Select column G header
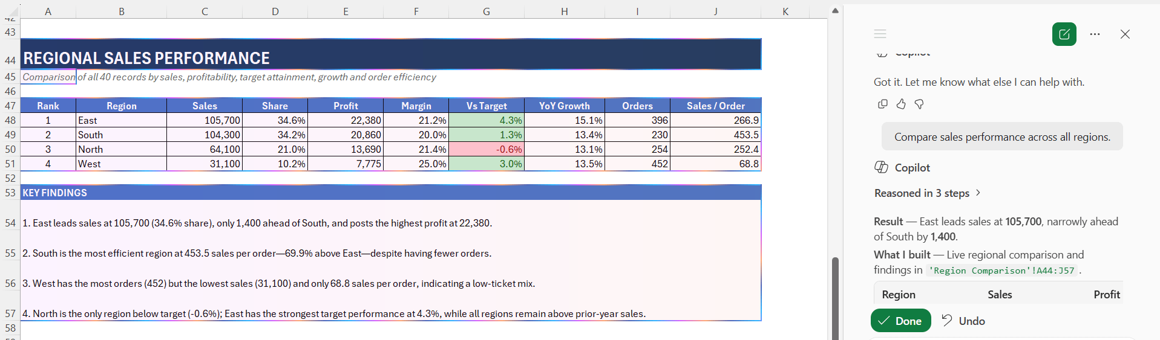This screenshot has width=1160, height=340. (x=487, y=11)
